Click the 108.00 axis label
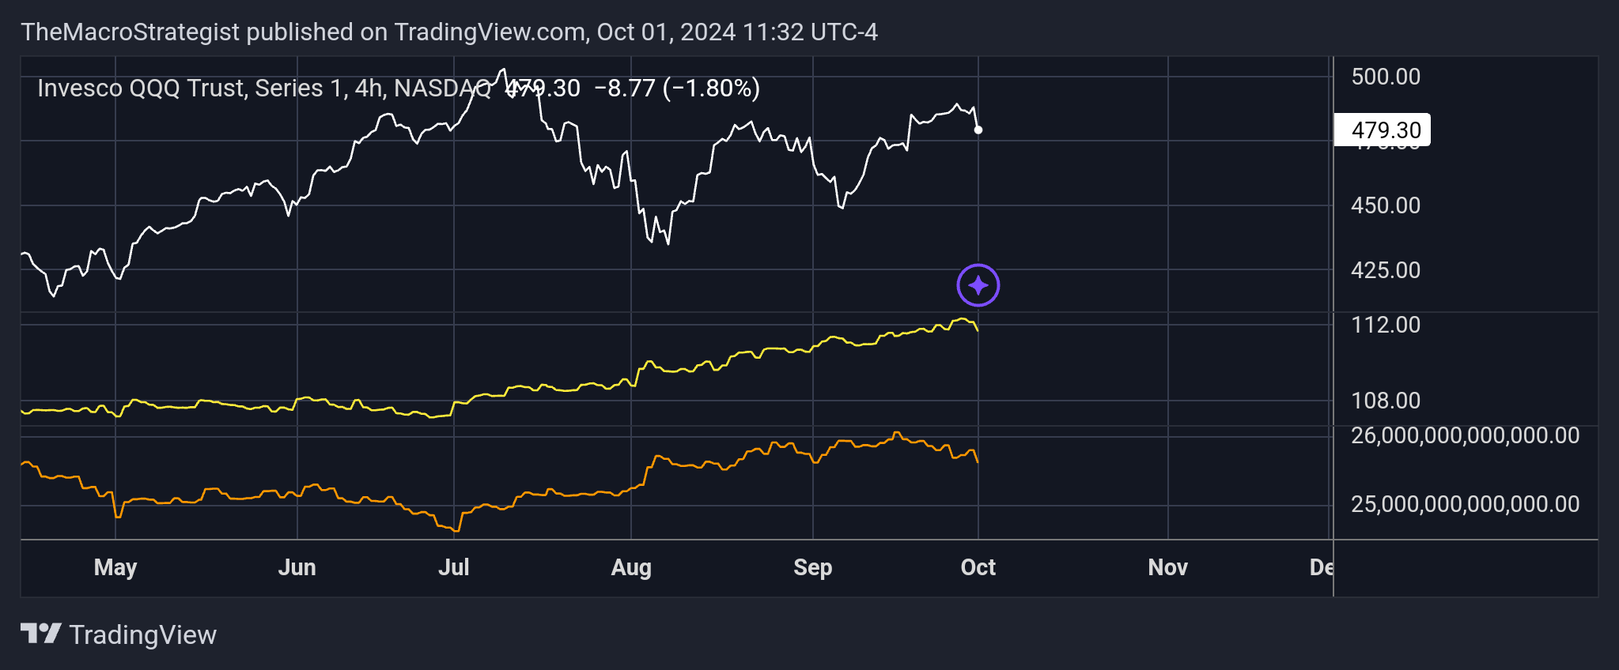 click(1386, 401)
